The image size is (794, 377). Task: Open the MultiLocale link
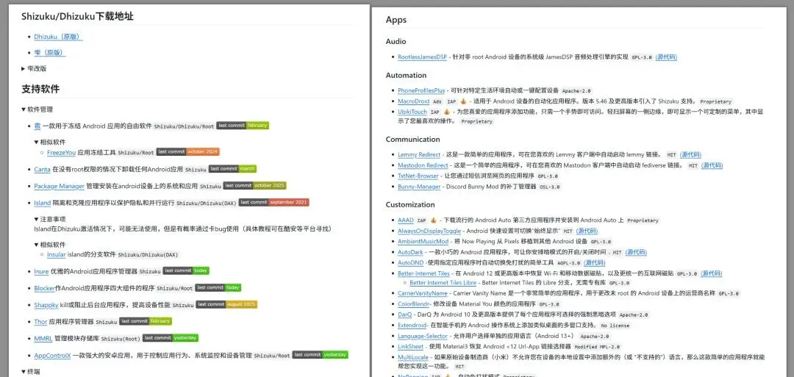tap(413, 357)
